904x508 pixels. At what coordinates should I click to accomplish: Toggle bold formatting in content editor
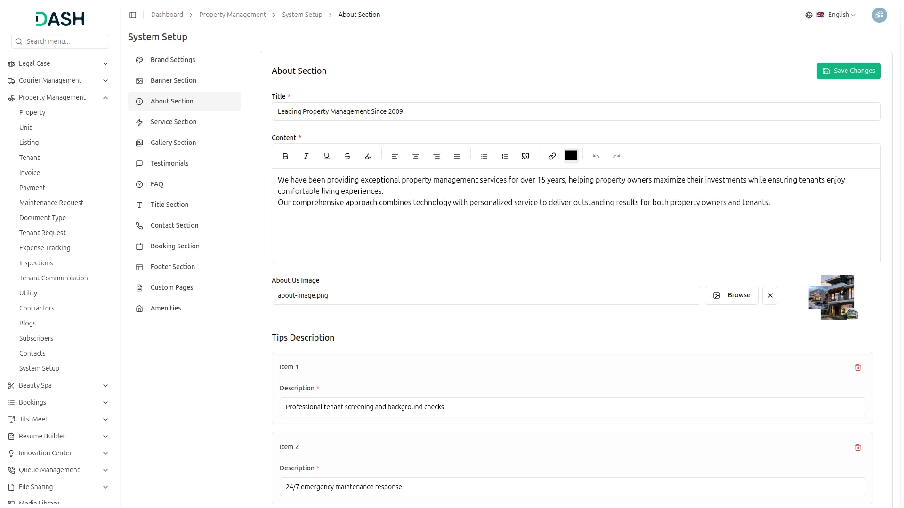285,156
